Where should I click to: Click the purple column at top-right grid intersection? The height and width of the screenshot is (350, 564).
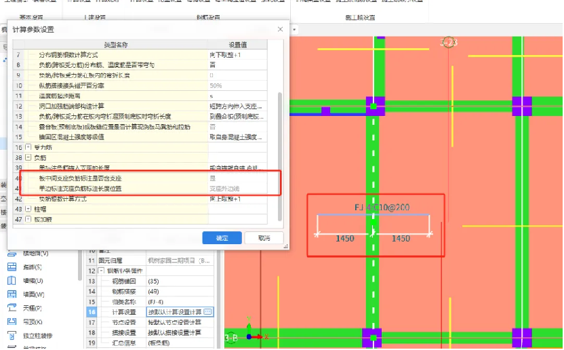click(x=522, y=106)
